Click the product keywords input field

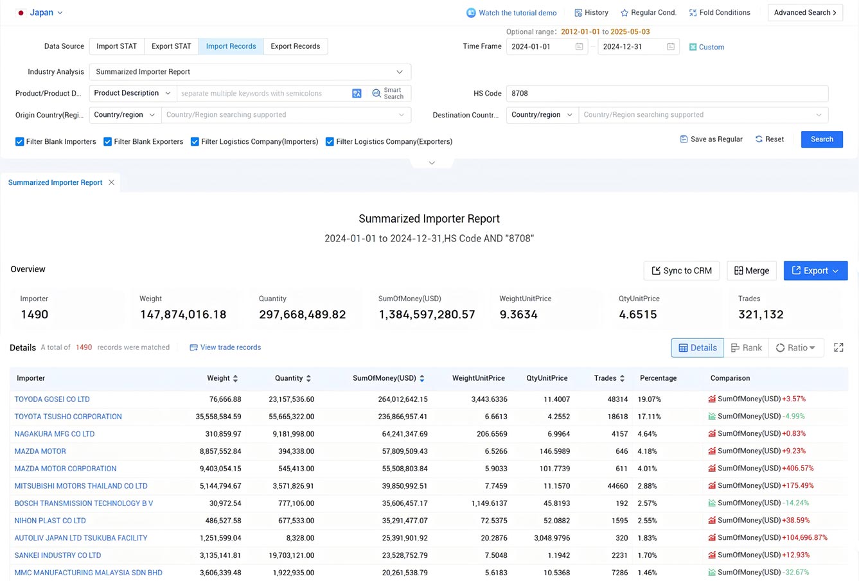[x=264, y=94]
